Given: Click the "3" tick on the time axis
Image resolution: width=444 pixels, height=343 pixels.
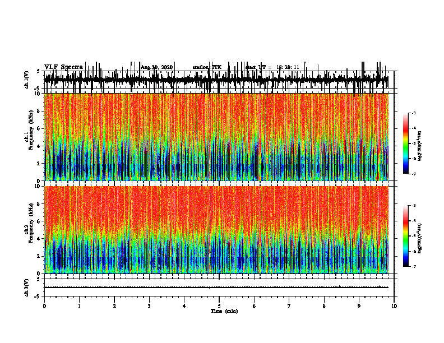Looking at the screenshot, I should tap(149, 306).
